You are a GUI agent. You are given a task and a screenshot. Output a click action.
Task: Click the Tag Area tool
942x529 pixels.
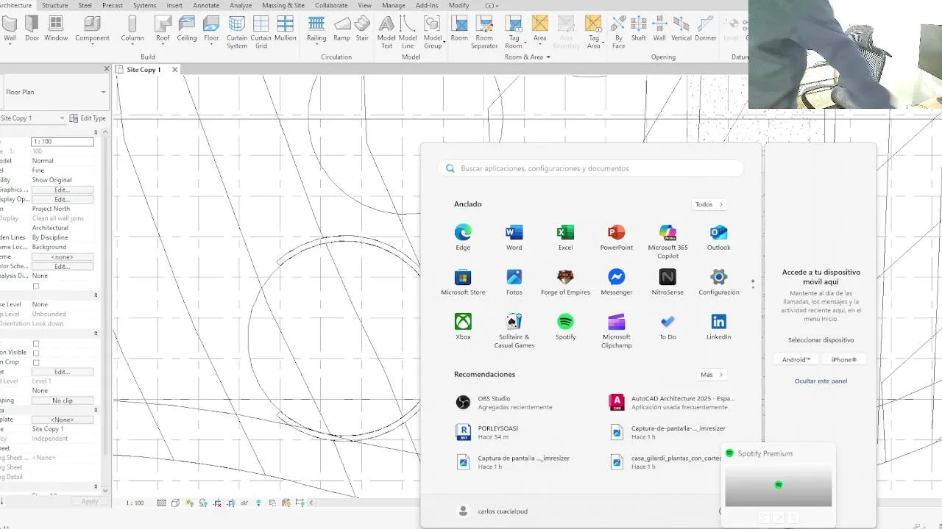[593, 32]
